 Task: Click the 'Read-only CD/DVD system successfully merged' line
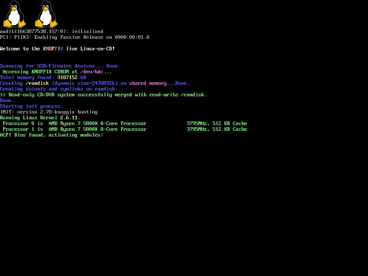point(103,95)
